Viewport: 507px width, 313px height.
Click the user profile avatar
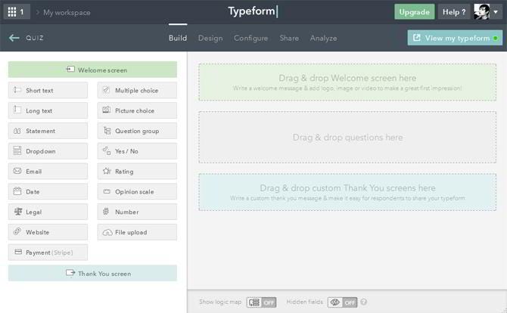[x=482, y=12]
